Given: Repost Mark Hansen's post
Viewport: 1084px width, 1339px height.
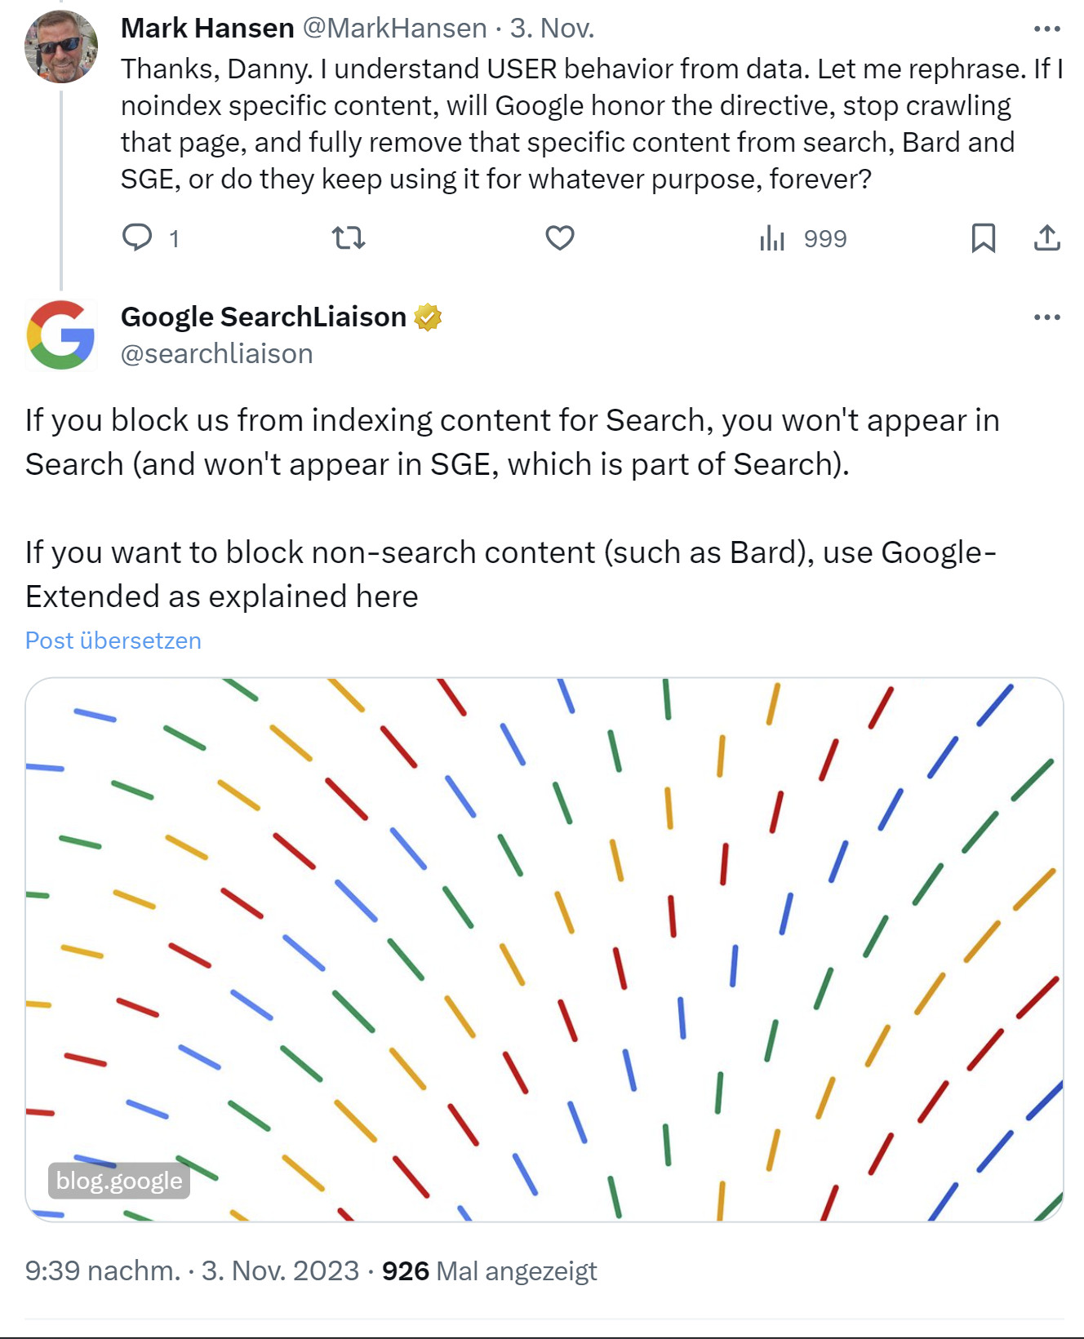Looking at the screenshot, I should tap(349, 237).
